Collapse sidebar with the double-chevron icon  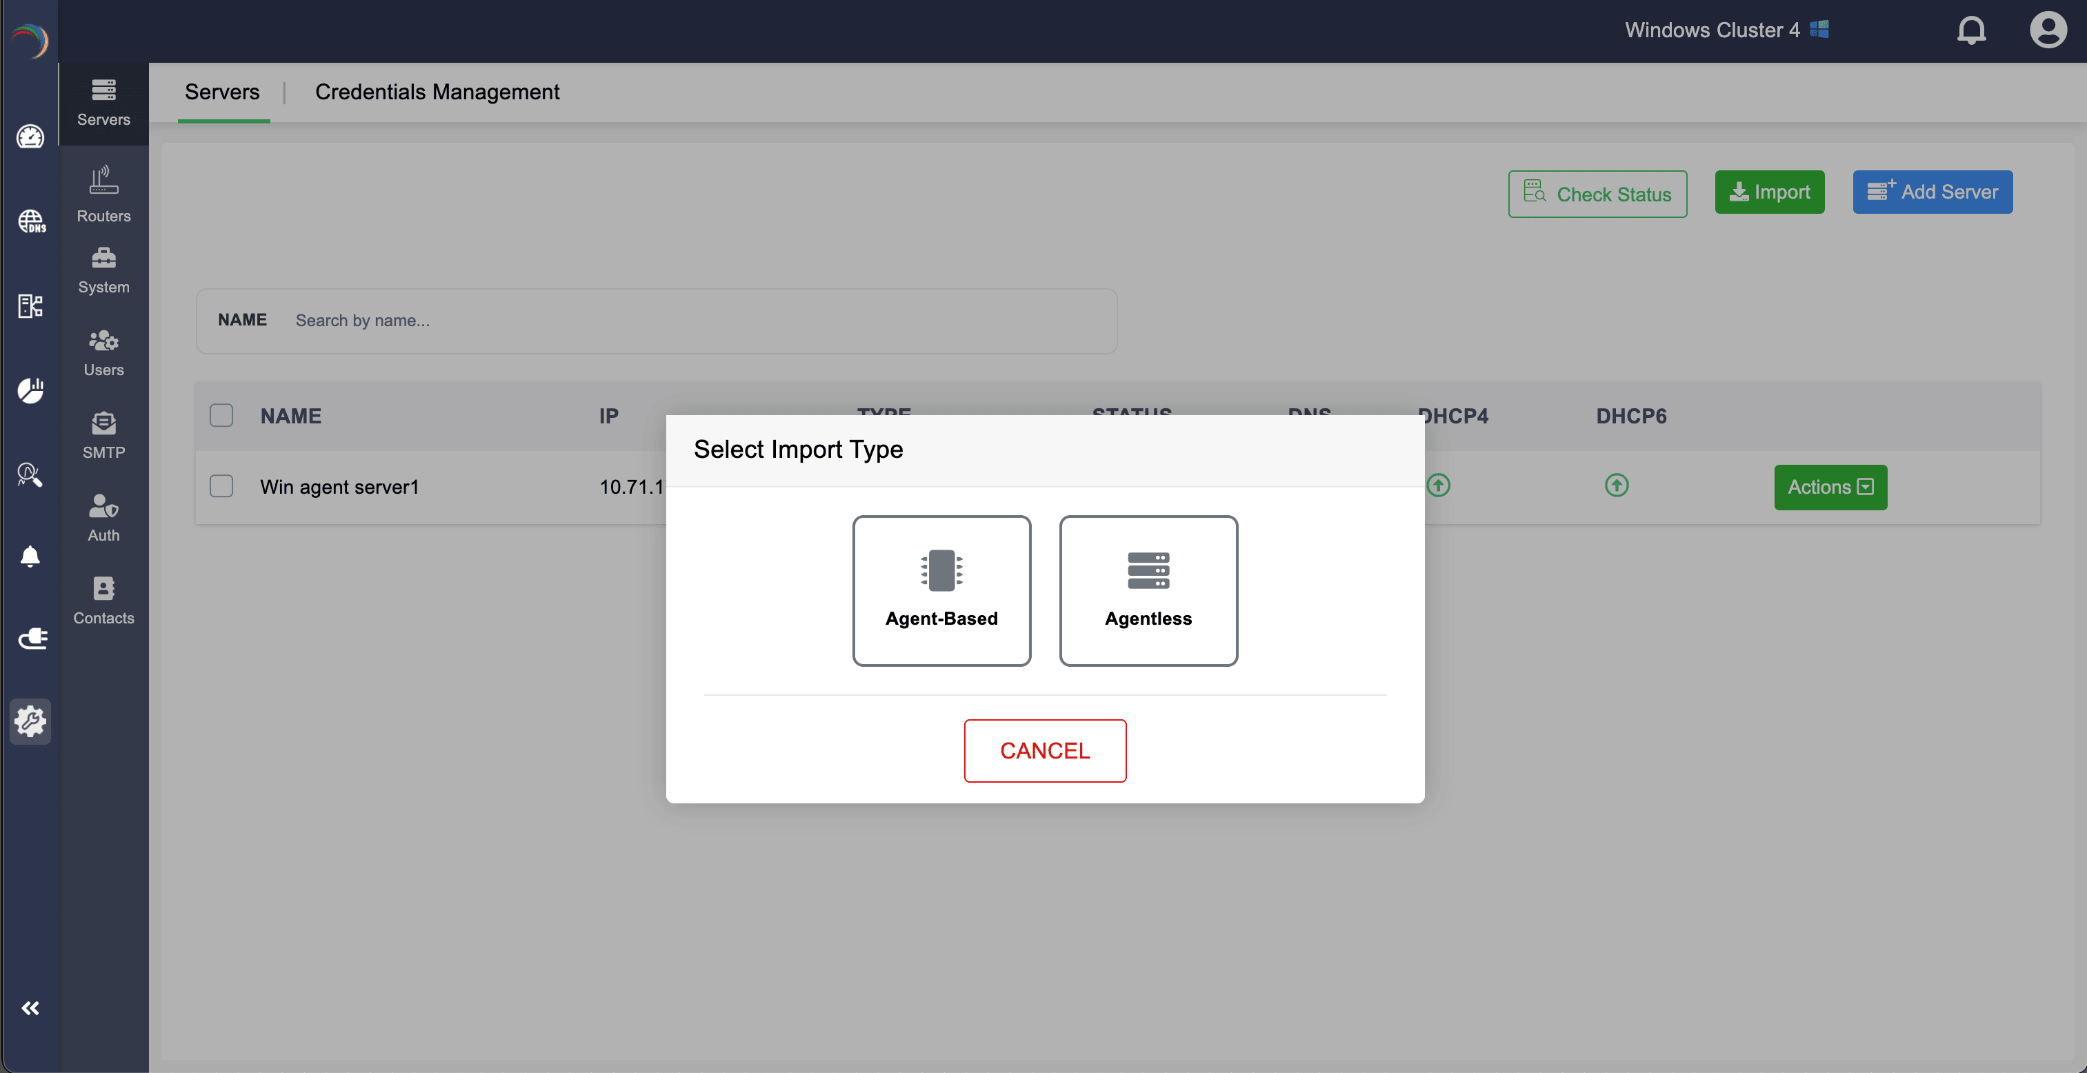click(x=31, y=1007)
